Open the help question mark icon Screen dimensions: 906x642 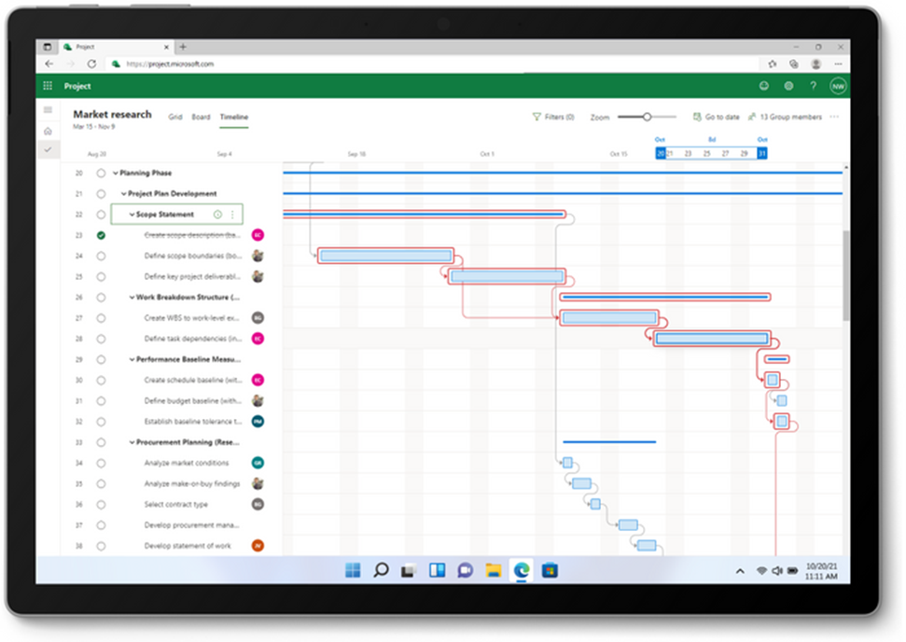pyautogui.click(x=813, y=86)
